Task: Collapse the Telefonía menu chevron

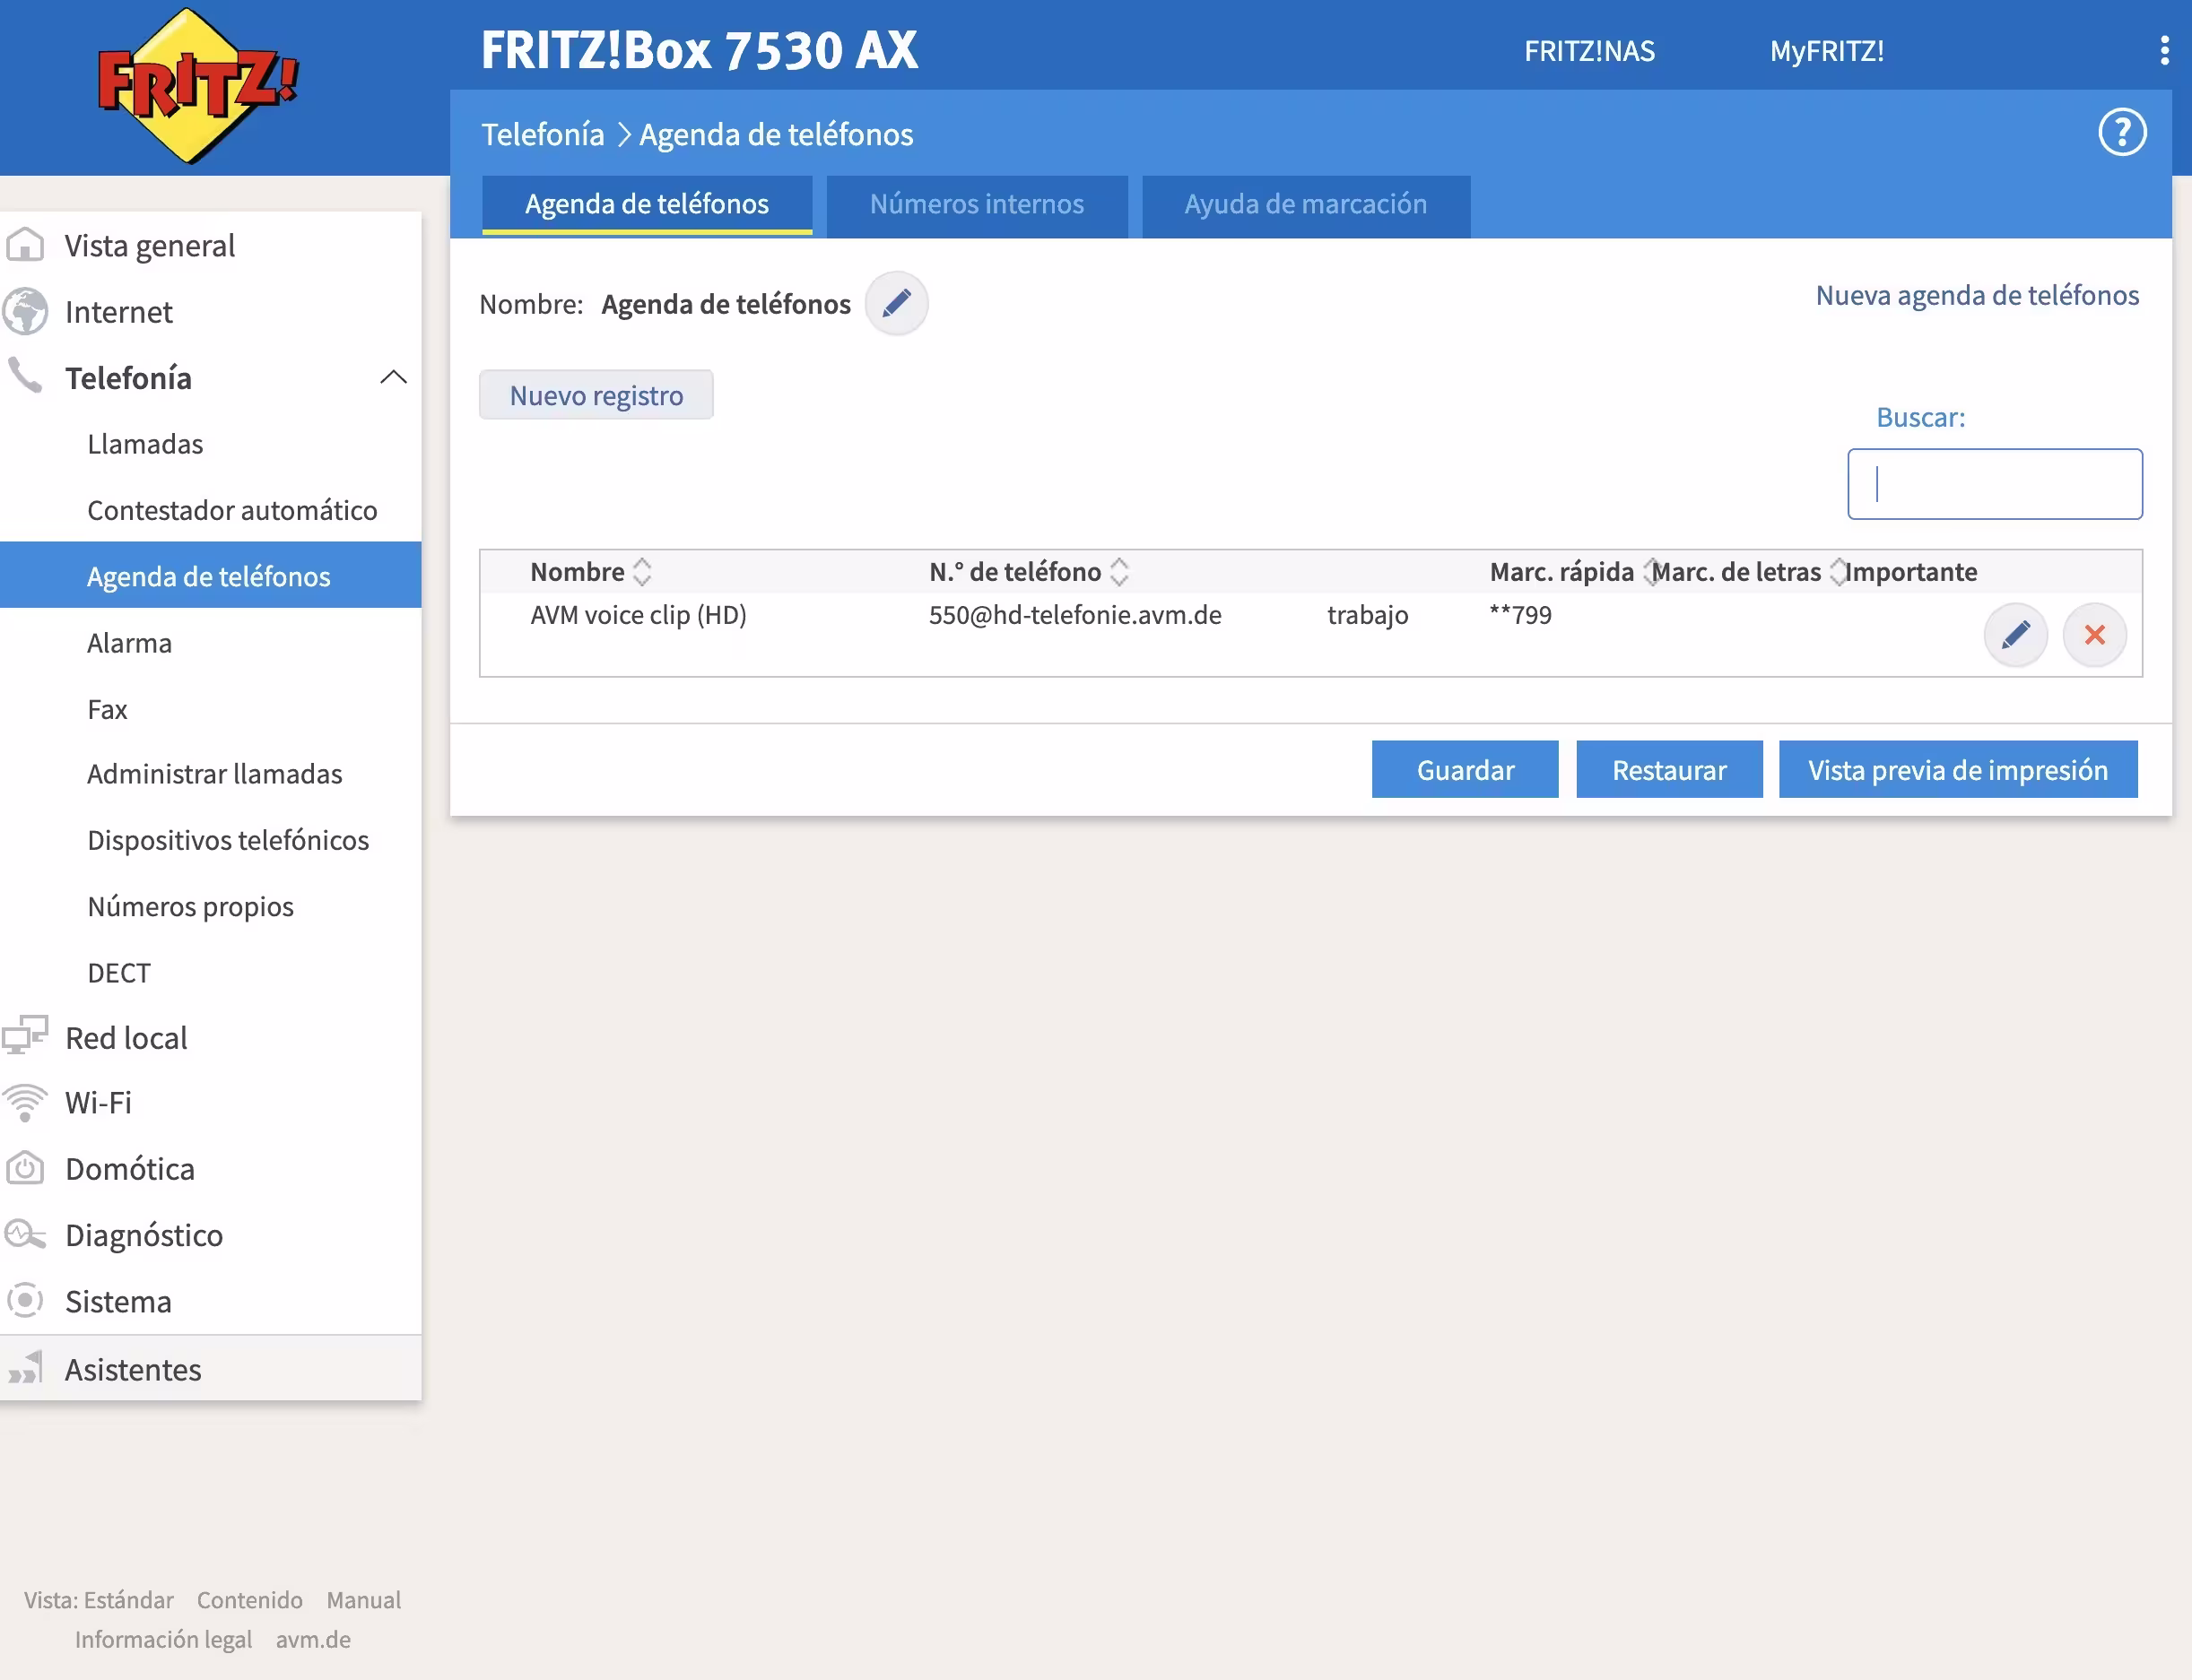Action: [393, 377]
